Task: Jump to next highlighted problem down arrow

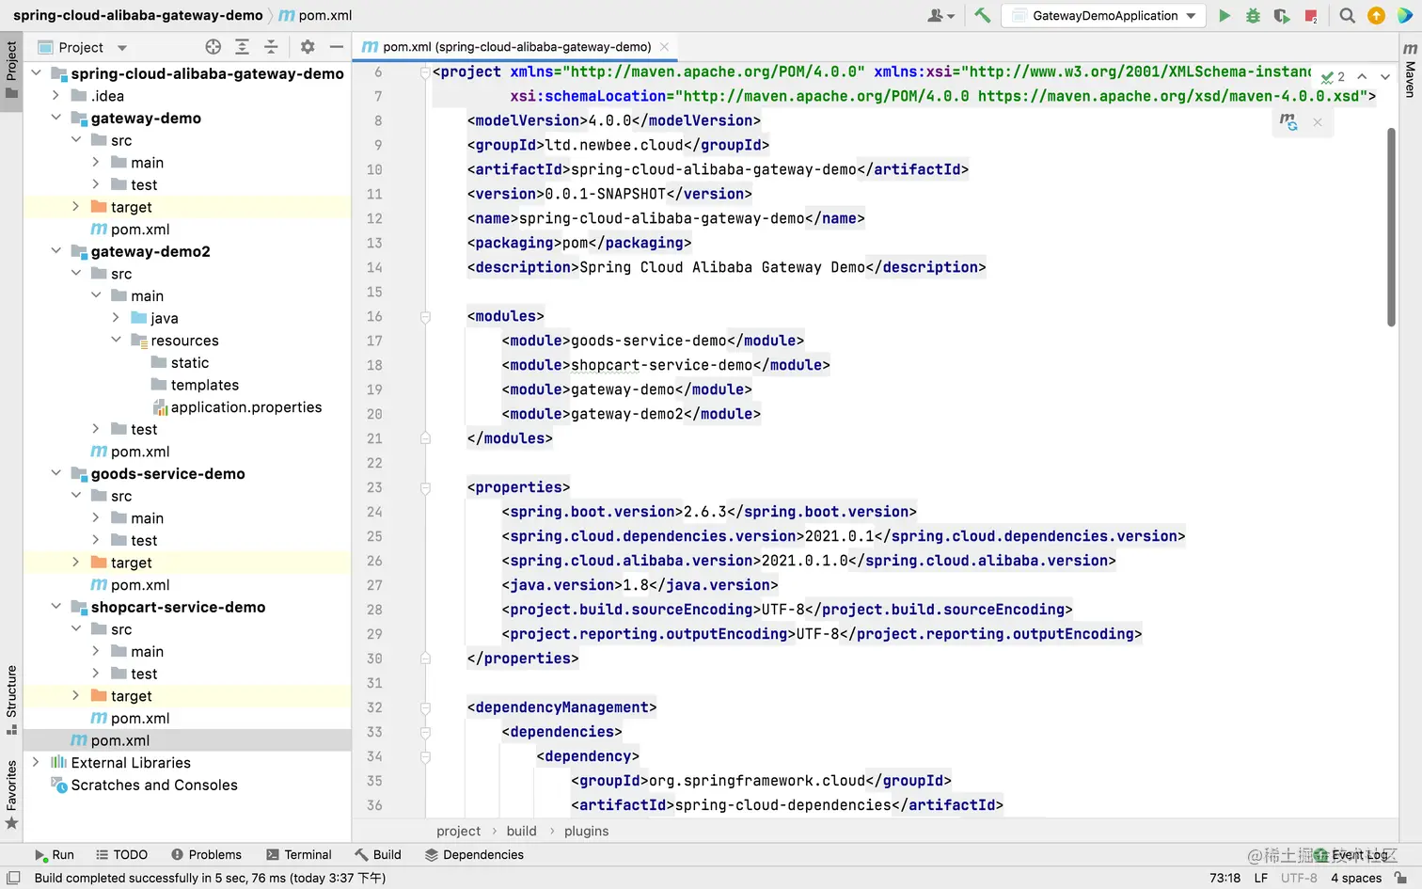Action: coord(1385,76)
